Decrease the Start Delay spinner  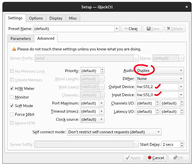182,146
